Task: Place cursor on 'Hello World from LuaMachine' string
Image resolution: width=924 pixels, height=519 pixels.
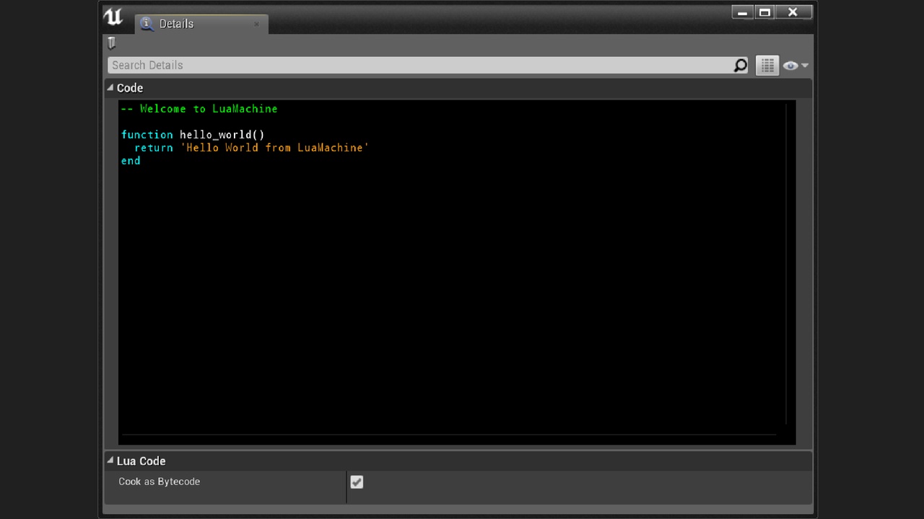Action: click(274, 148)
